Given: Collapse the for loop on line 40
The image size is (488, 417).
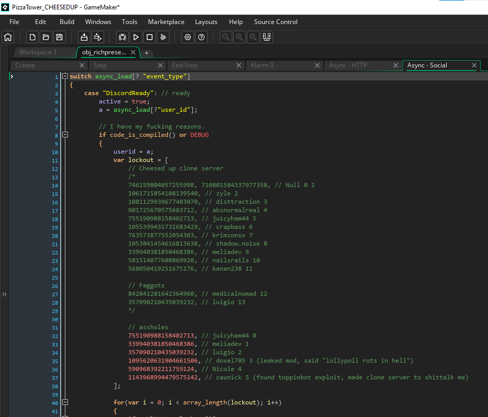Looking at the screenshot, I should pos(65,402).
